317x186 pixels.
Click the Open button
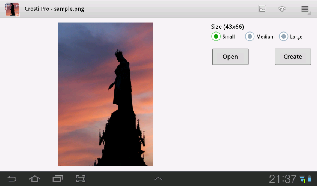coord(230,57)
